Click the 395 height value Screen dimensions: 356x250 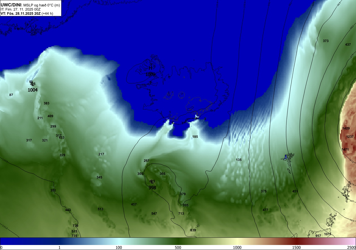(186, 205)
